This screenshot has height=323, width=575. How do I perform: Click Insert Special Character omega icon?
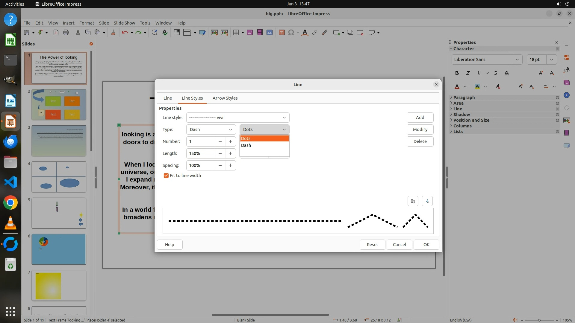click(291, 33)
